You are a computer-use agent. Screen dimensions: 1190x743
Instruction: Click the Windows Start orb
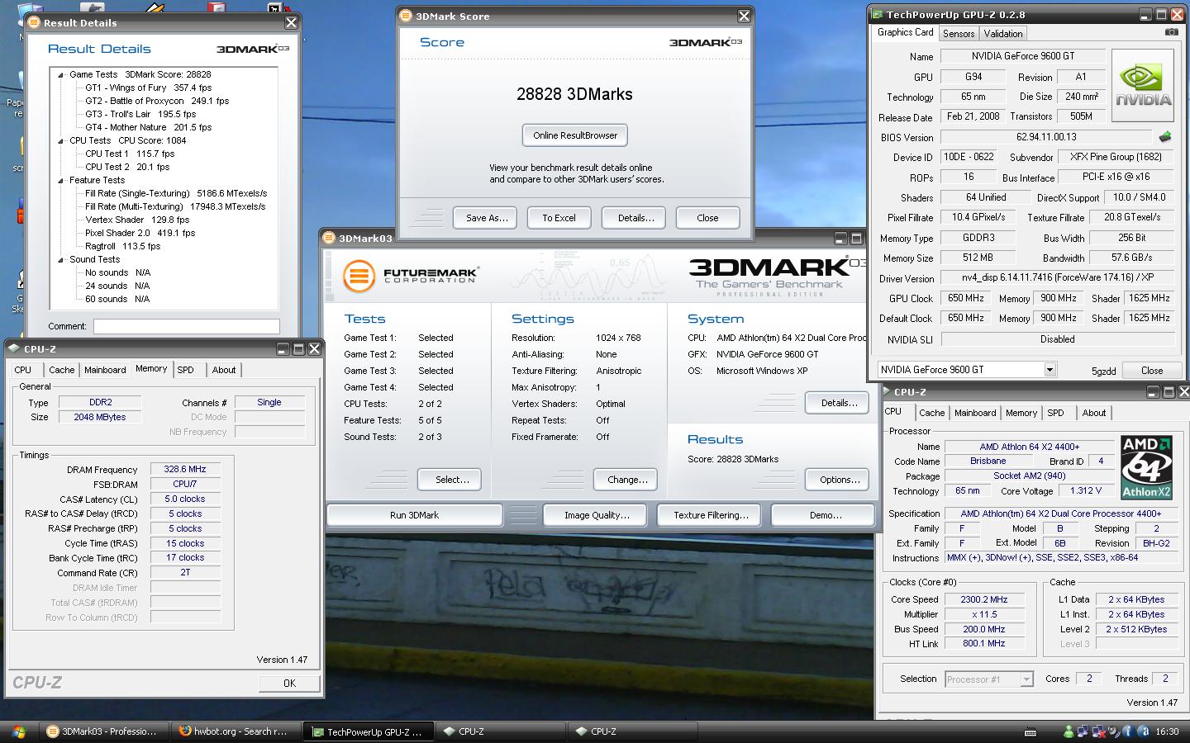[18, 731]
